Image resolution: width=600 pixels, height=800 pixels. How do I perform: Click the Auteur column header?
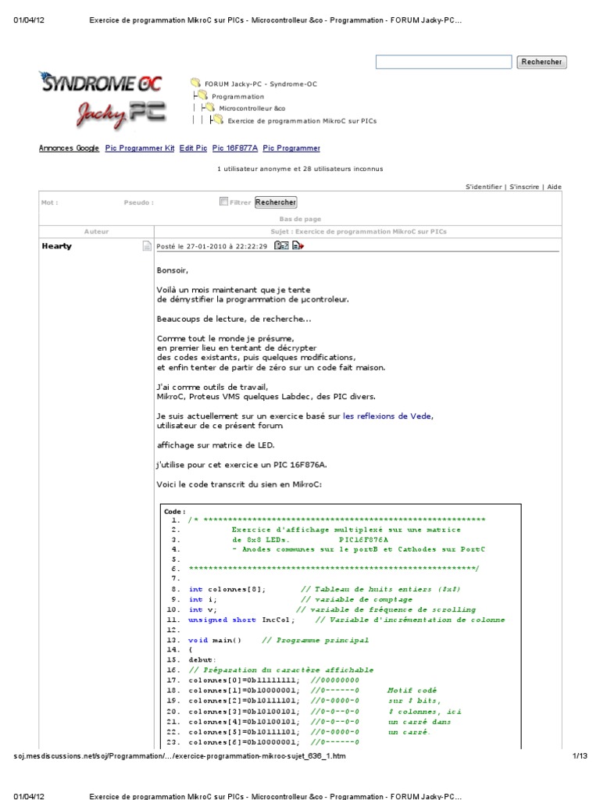pos(96,231)
